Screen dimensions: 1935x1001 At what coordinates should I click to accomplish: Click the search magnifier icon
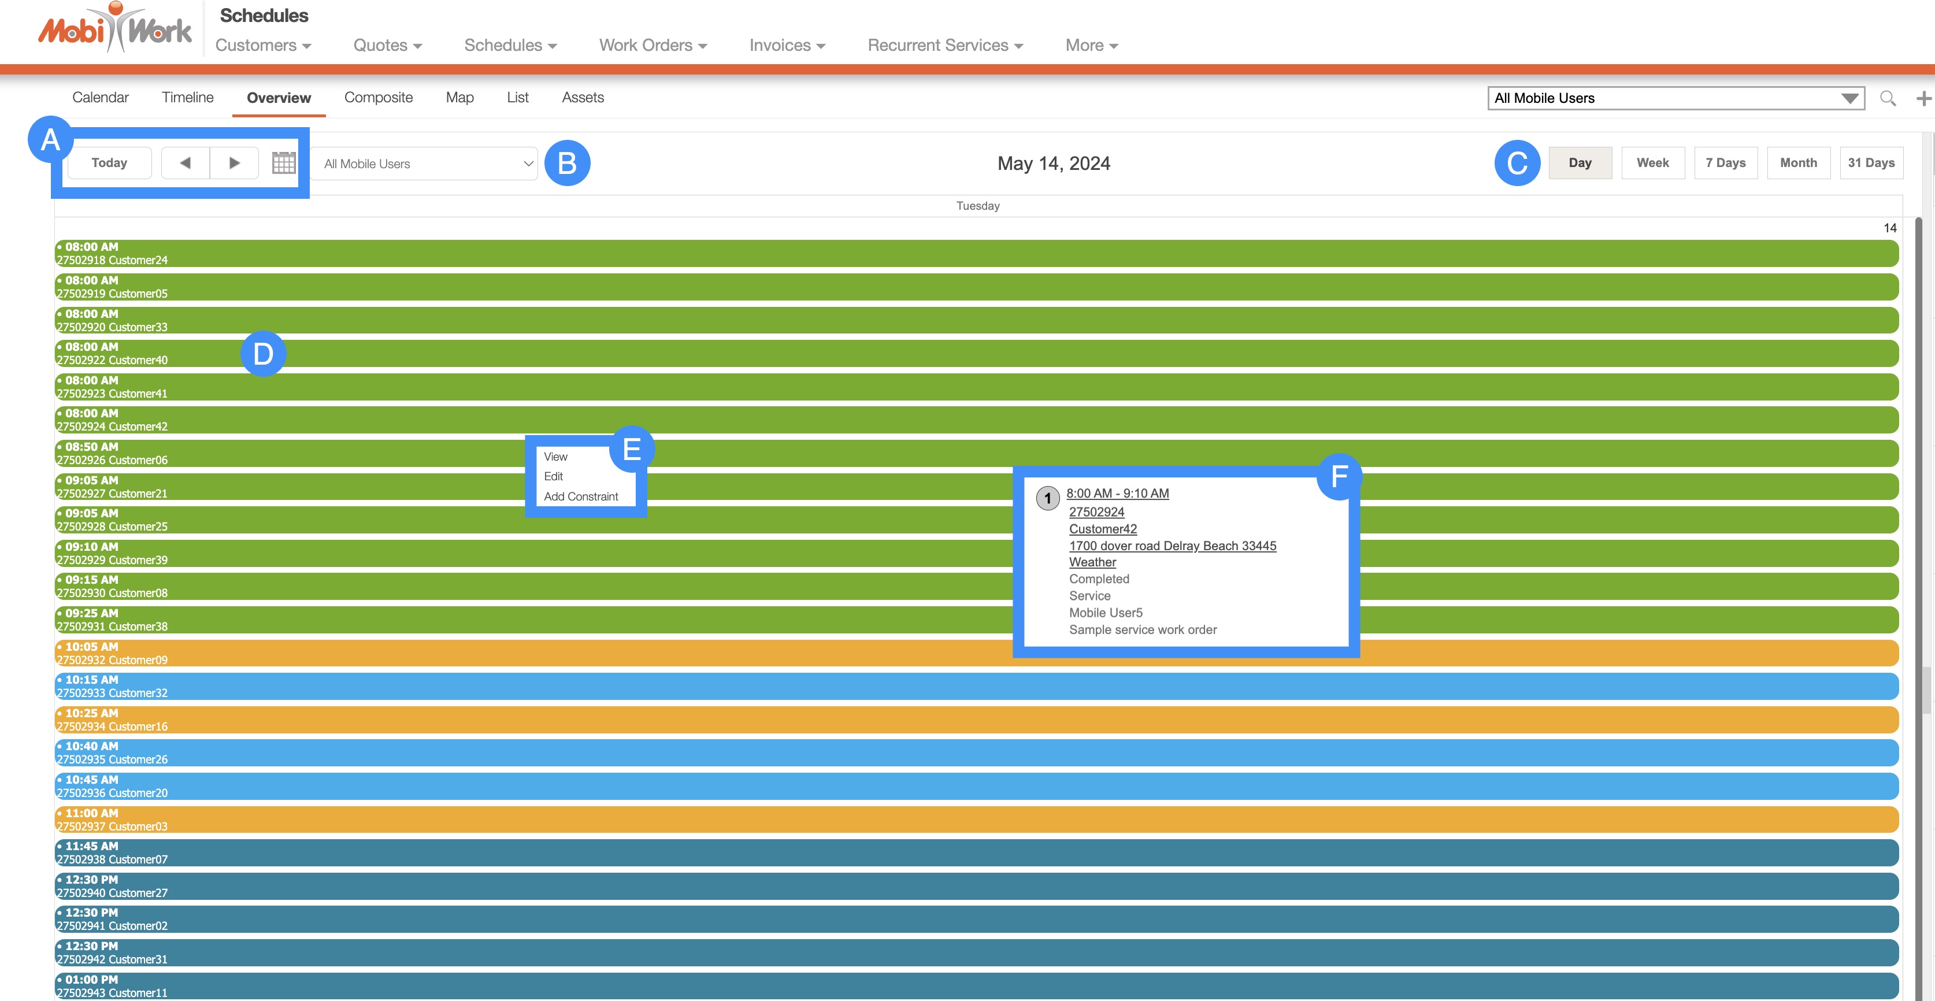(1887, 98)
